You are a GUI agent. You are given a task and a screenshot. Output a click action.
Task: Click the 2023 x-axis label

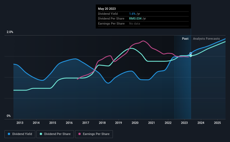(x=184, y=123)
